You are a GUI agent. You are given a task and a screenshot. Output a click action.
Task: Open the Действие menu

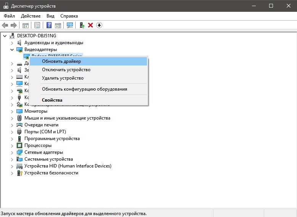tap(31, 16)
